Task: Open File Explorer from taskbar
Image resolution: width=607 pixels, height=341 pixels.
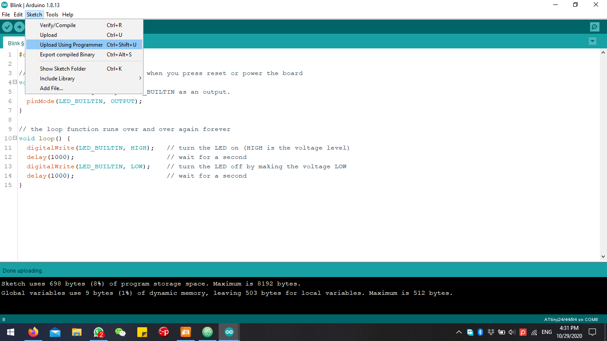Action: 77,332
